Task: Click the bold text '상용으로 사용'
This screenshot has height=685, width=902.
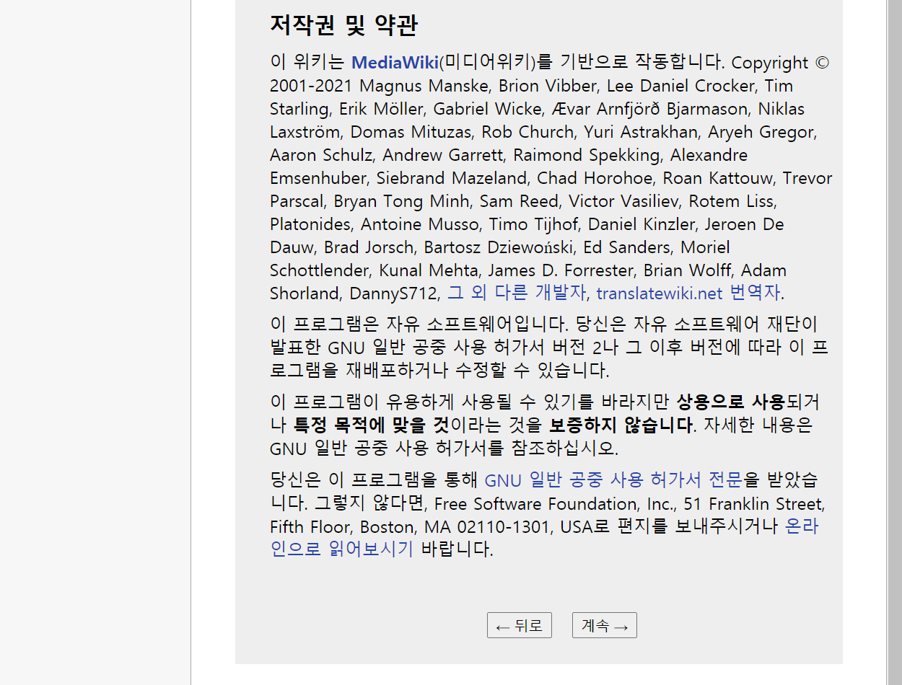Action: [x=730, y=402]
